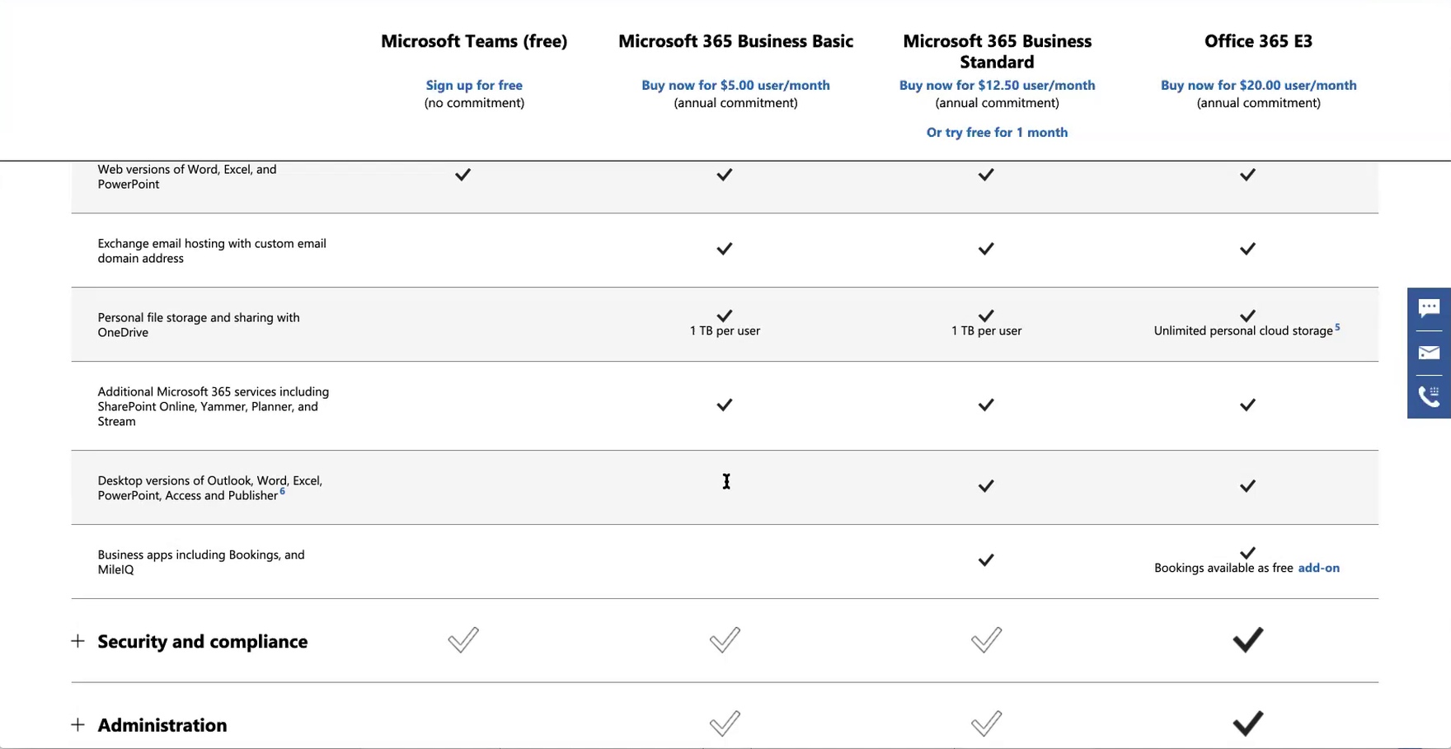Open the Bookings add-on link
1451x749 pixels.
pos(1318,568)
